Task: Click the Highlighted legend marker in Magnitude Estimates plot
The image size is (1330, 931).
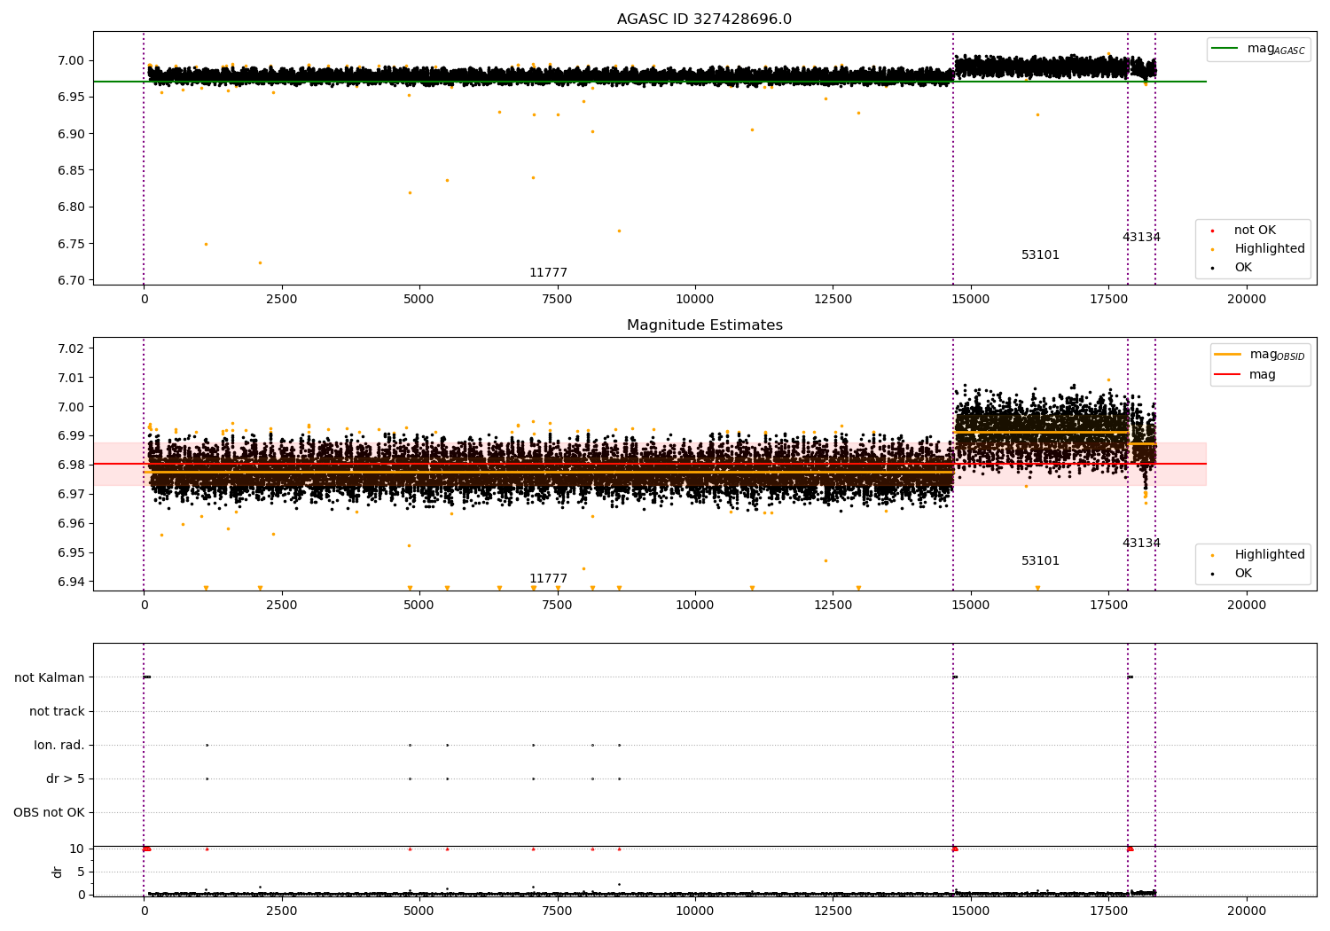Action: (1212, 555)
